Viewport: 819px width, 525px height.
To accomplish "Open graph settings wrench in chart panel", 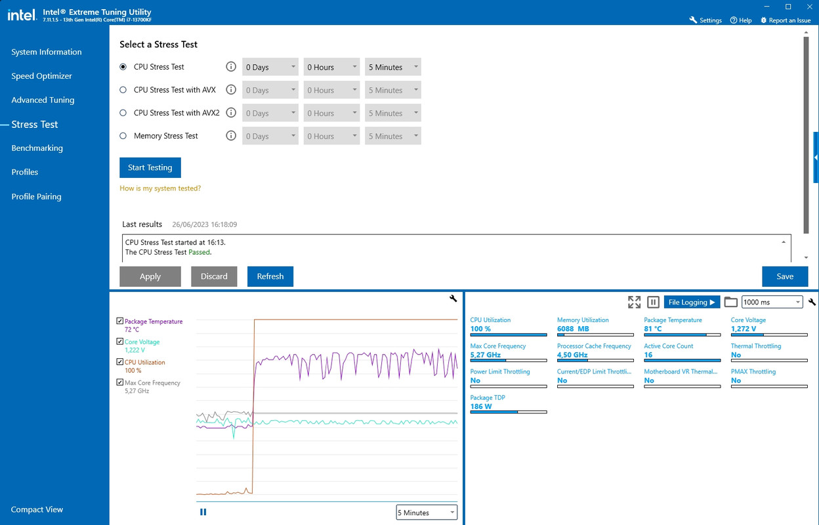I will coord(453,299).
